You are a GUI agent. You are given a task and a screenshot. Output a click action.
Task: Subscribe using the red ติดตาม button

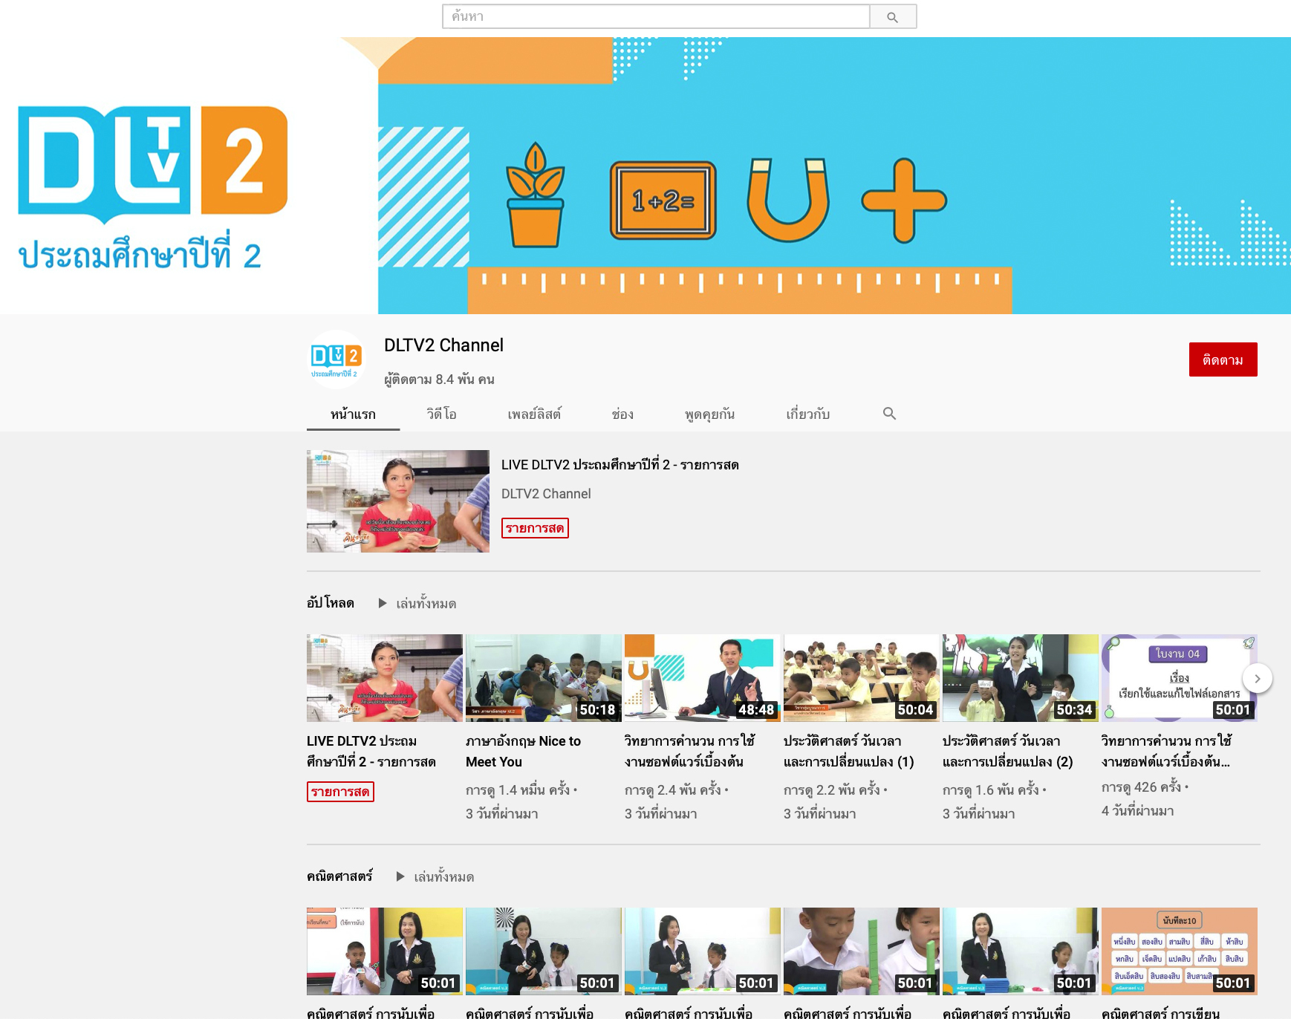1222,359
